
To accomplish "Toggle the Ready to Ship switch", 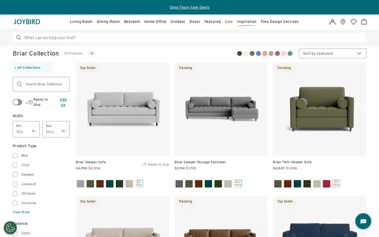I will (17, 102).
